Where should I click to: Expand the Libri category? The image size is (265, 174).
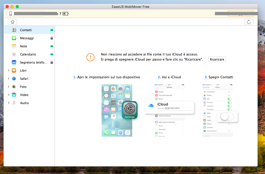9,71
